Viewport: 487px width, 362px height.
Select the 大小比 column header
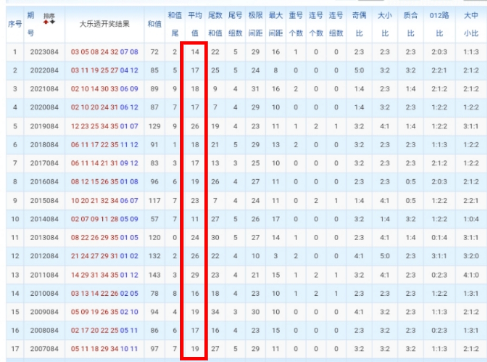click(x=385, y=24)
